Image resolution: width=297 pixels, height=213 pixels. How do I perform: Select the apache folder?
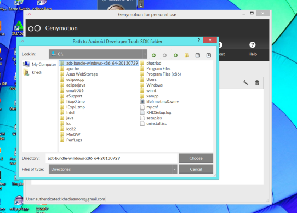tap(70, 68)
